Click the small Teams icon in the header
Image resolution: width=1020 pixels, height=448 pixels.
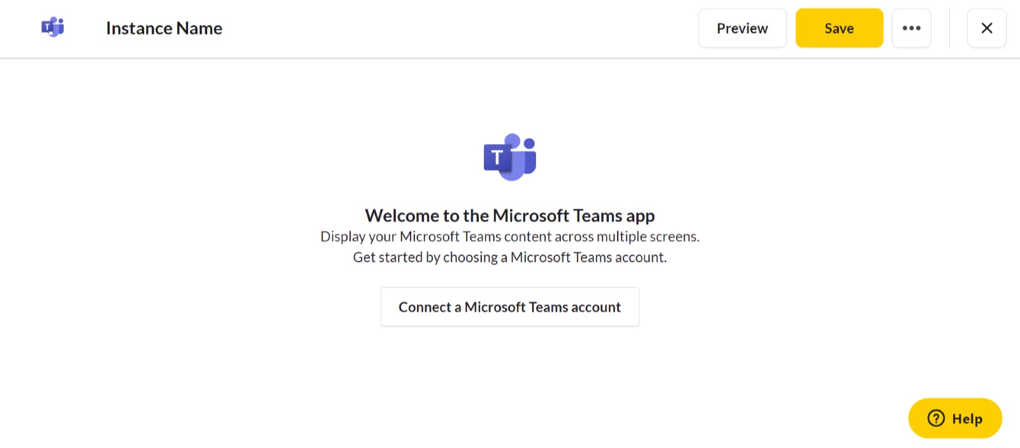point(53,27)
